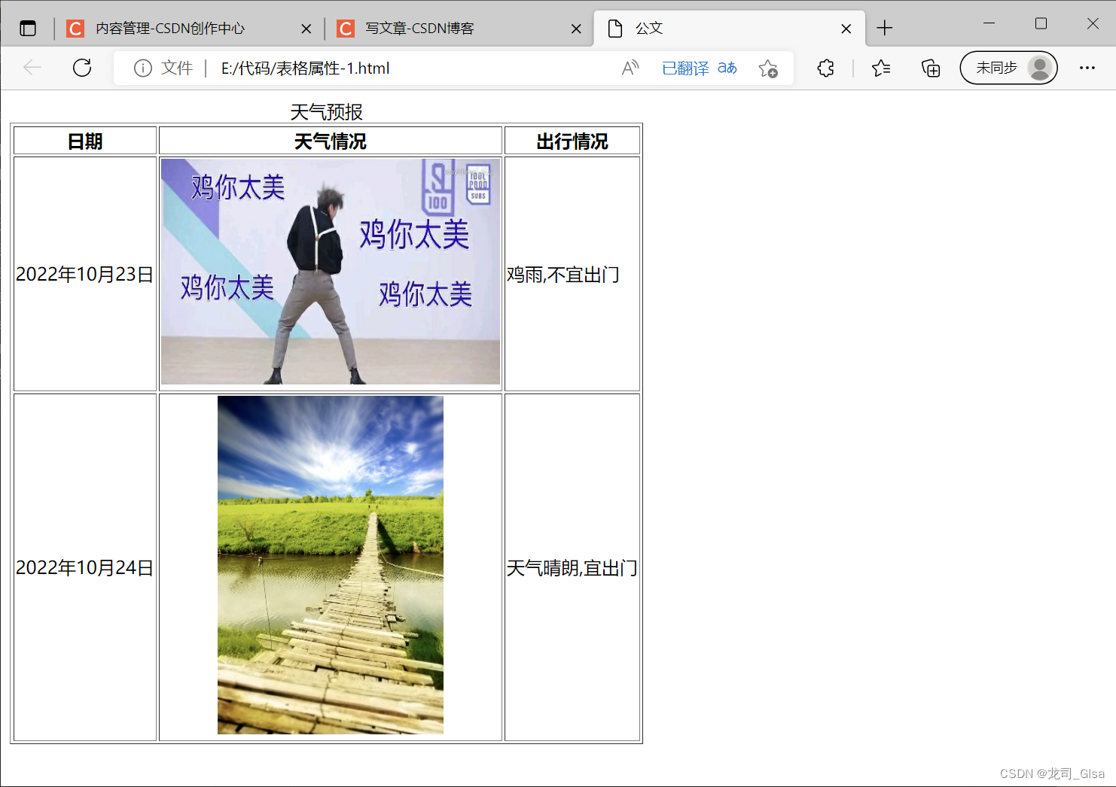Image resolution: width=1116 pixels, height=787 pixels.
Task: Open settings and more menu
Action: point(1087,68)
